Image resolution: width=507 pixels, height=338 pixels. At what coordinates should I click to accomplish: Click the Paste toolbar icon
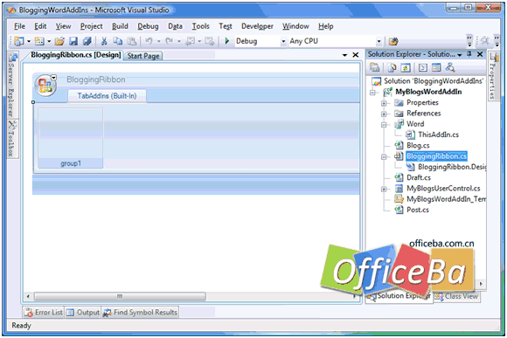click(131, 41)
